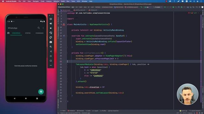Click the emulator volume up icon
This screenshot has height=114, width=204.
coord(51,23)
